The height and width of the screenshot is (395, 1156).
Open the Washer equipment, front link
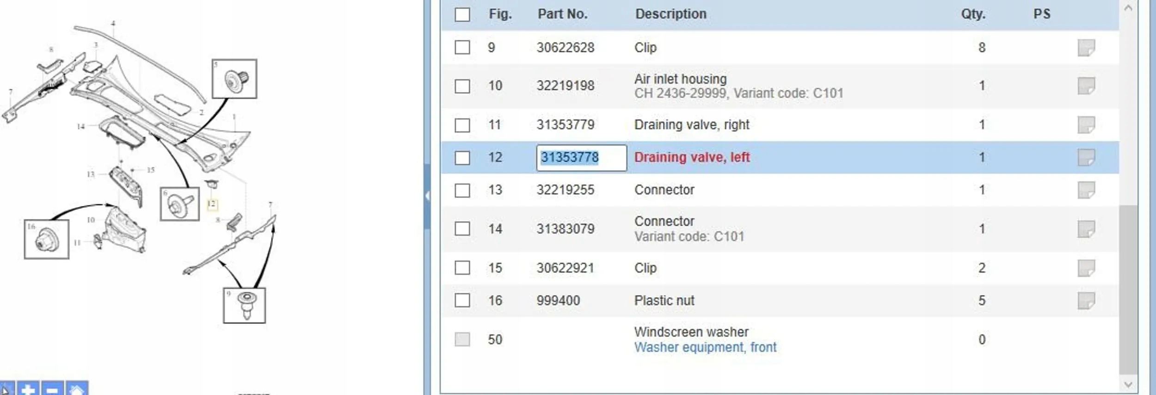pyautogui.click(x=705, y=347)
